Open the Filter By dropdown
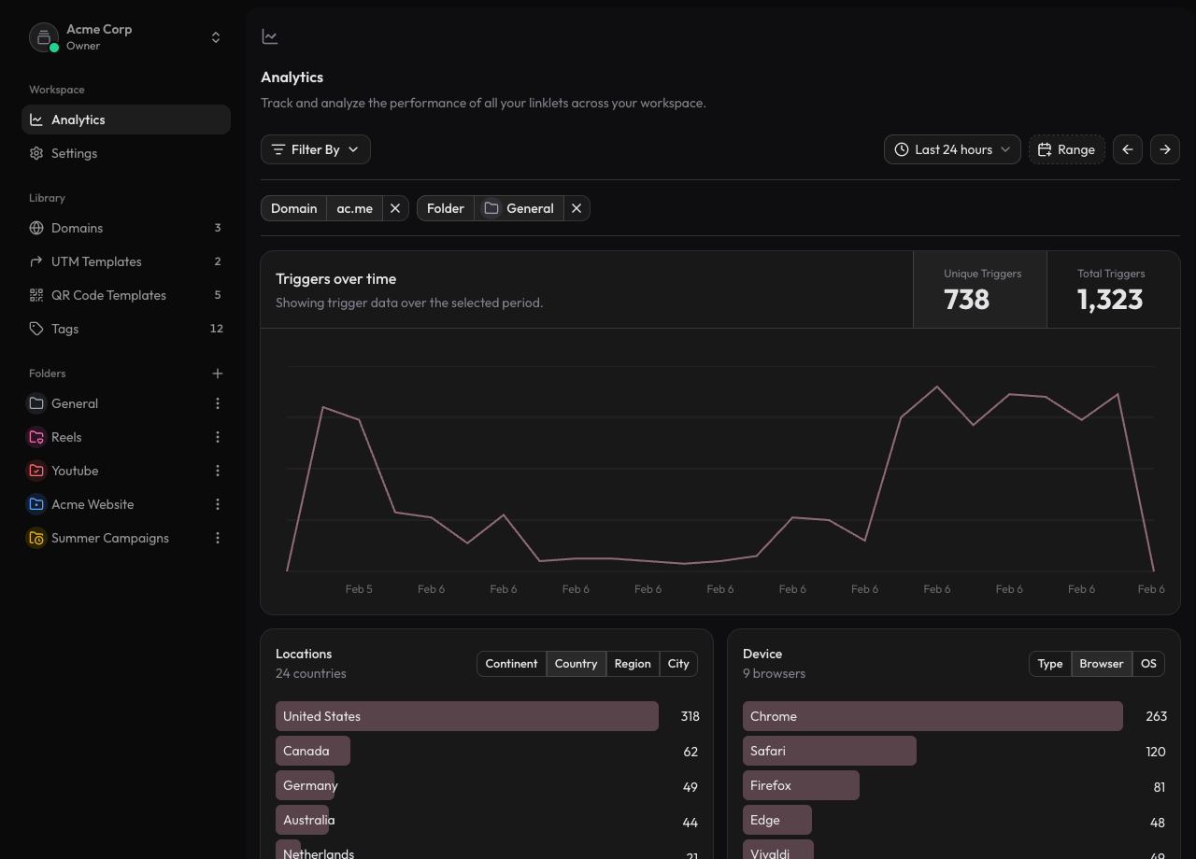1196x859 pixels. coord(315,148)
